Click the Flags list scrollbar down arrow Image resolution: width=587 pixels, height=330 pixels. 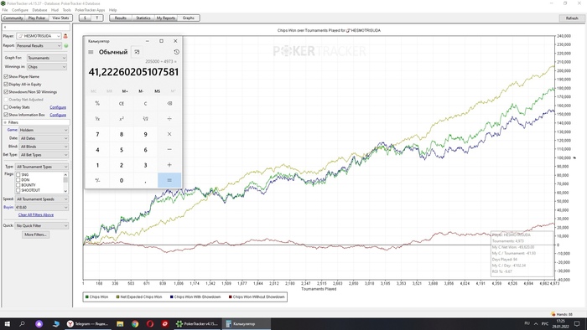(x=66, y=191)
